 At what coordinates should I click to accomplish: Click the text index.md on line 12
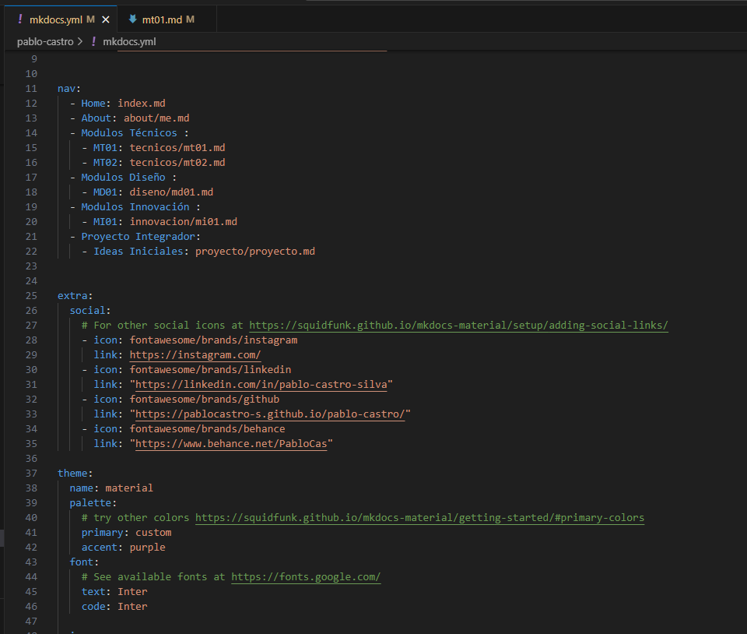pyautogui.click(x=142, y=104)
